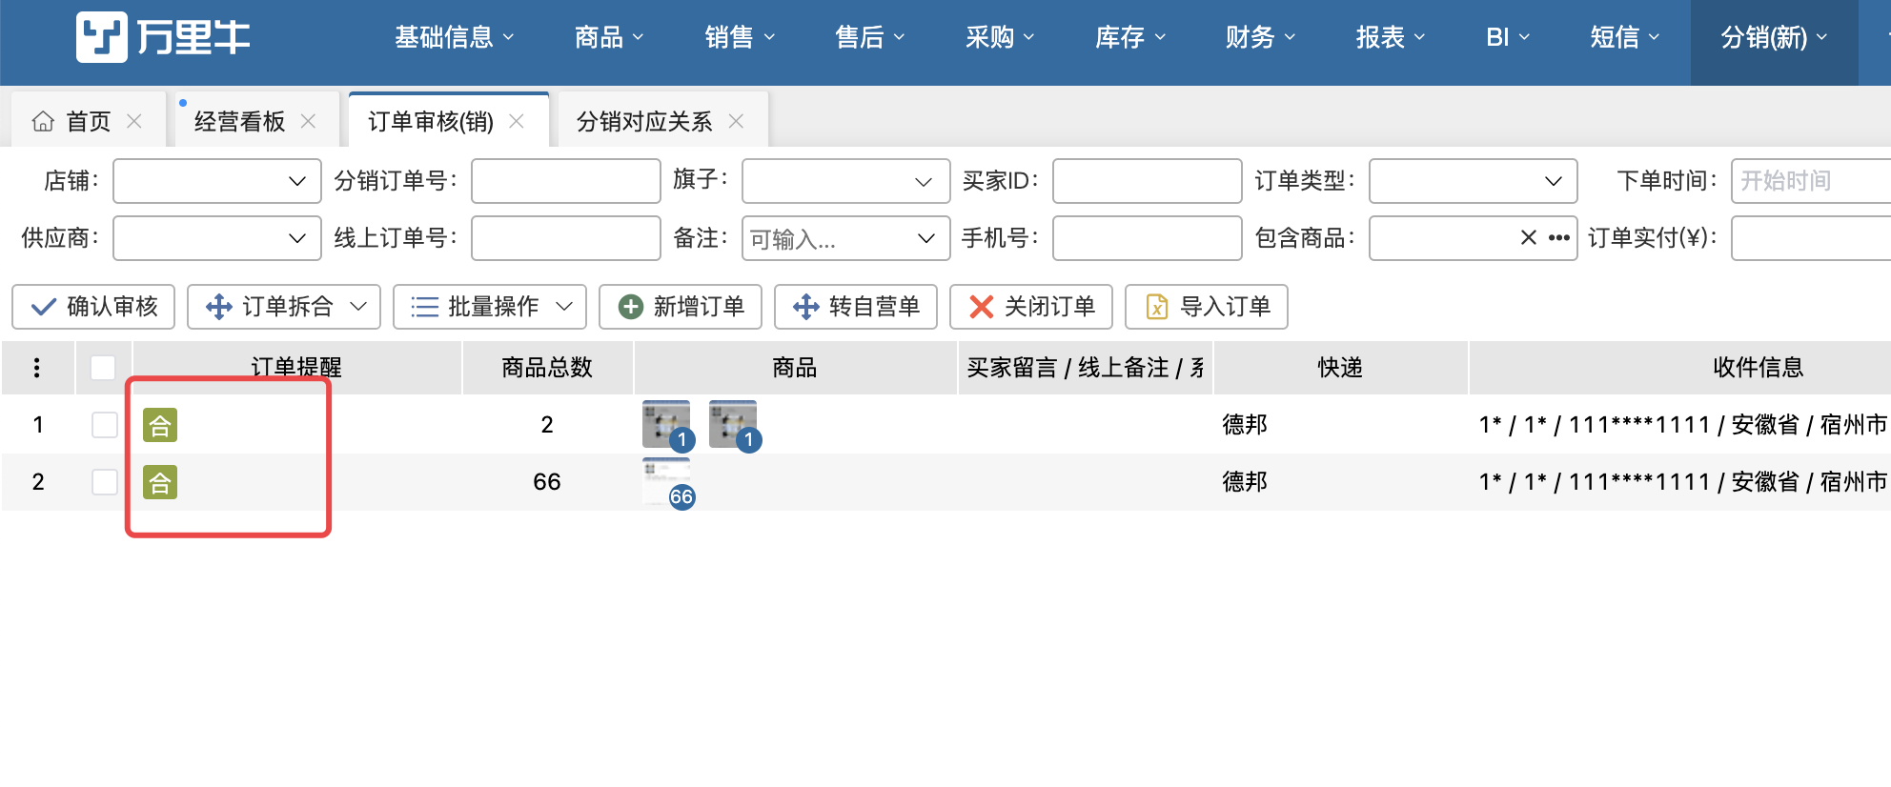Close the 首页 tab

tap(134, 121)
